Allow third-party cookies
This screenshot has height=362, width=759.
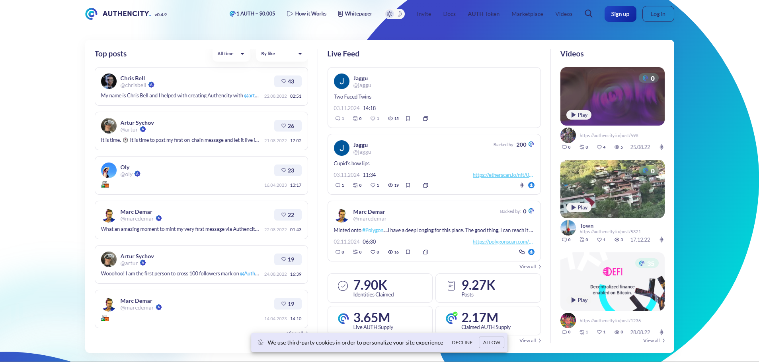point(492,343)
